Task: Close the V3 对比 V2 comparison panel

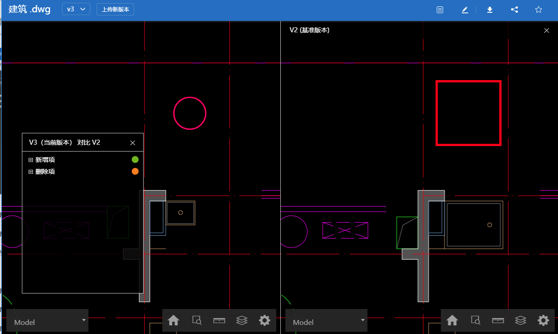Action: 133,143
